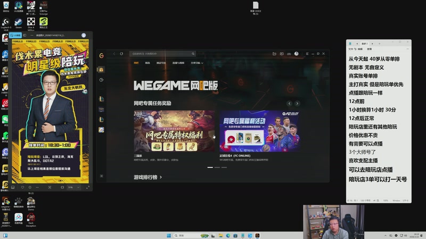Switch to the second WeGame nav tab
Image resolution: width=426 pixels, height=239 pixels.
[x=148, y=63]
